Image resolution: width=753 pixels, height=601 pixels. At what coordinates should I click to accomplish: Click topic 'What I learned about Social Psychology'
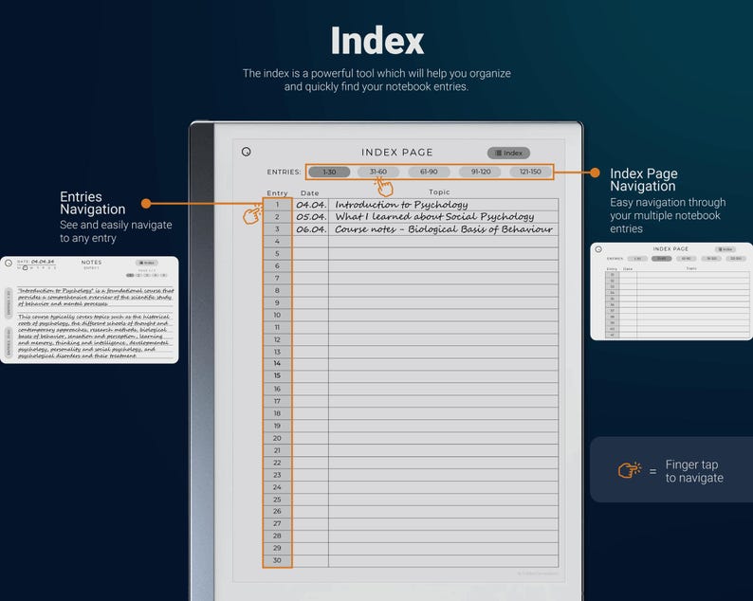[x=434, y=217]
